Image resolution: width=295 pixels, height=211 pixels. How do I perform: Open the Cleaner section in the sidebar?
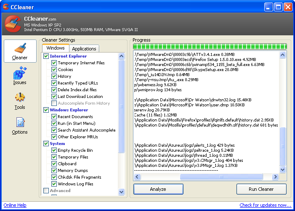point(20,51)
